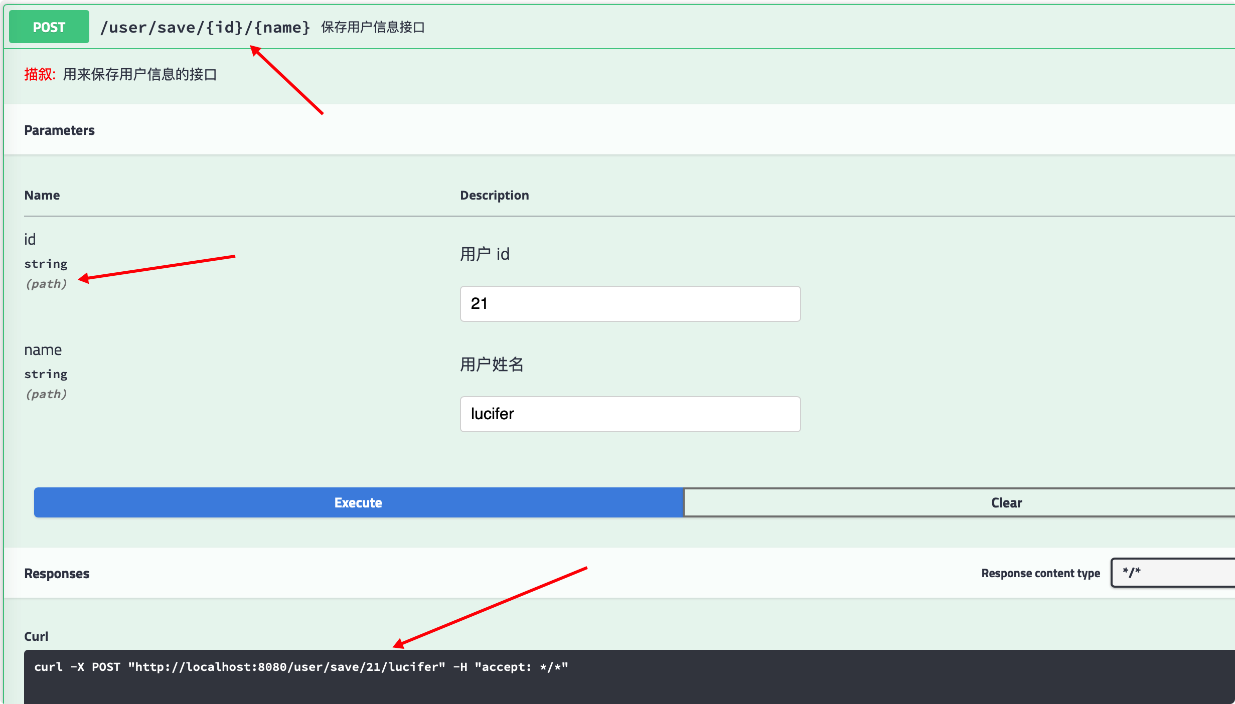Click the green POST method badge
This screenshot has width=1235, height=704.
pyautogui.click(x=49, y=27)
